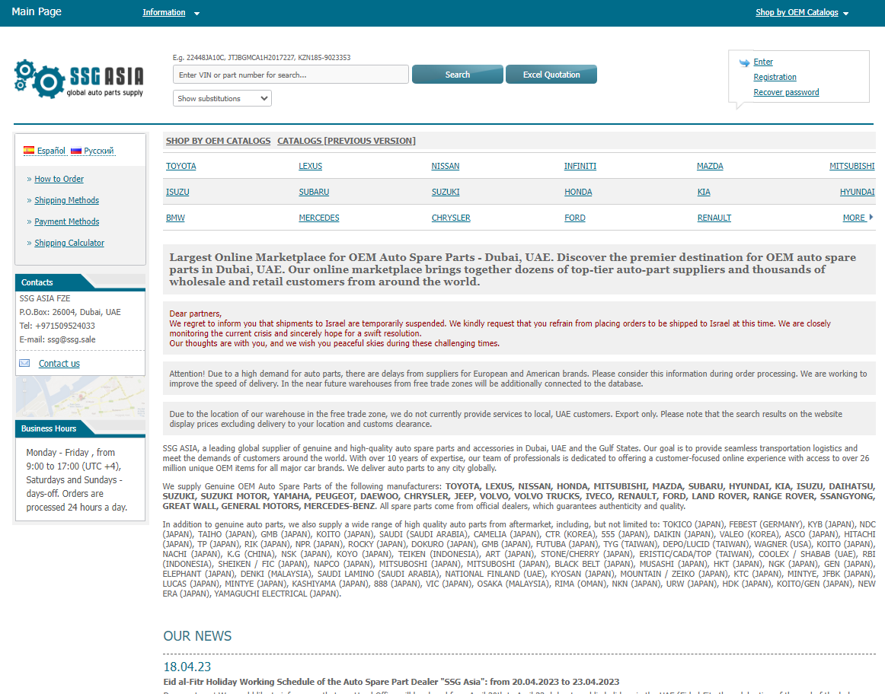885x694 pixels.
Task: Open the HYUNDAI catalog
Action: 857,193
